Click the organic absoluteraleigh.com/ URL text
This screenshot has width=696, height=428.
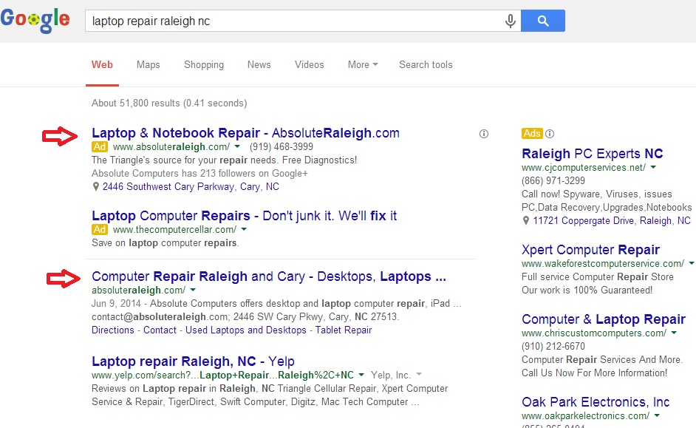[x=138, y=291]
